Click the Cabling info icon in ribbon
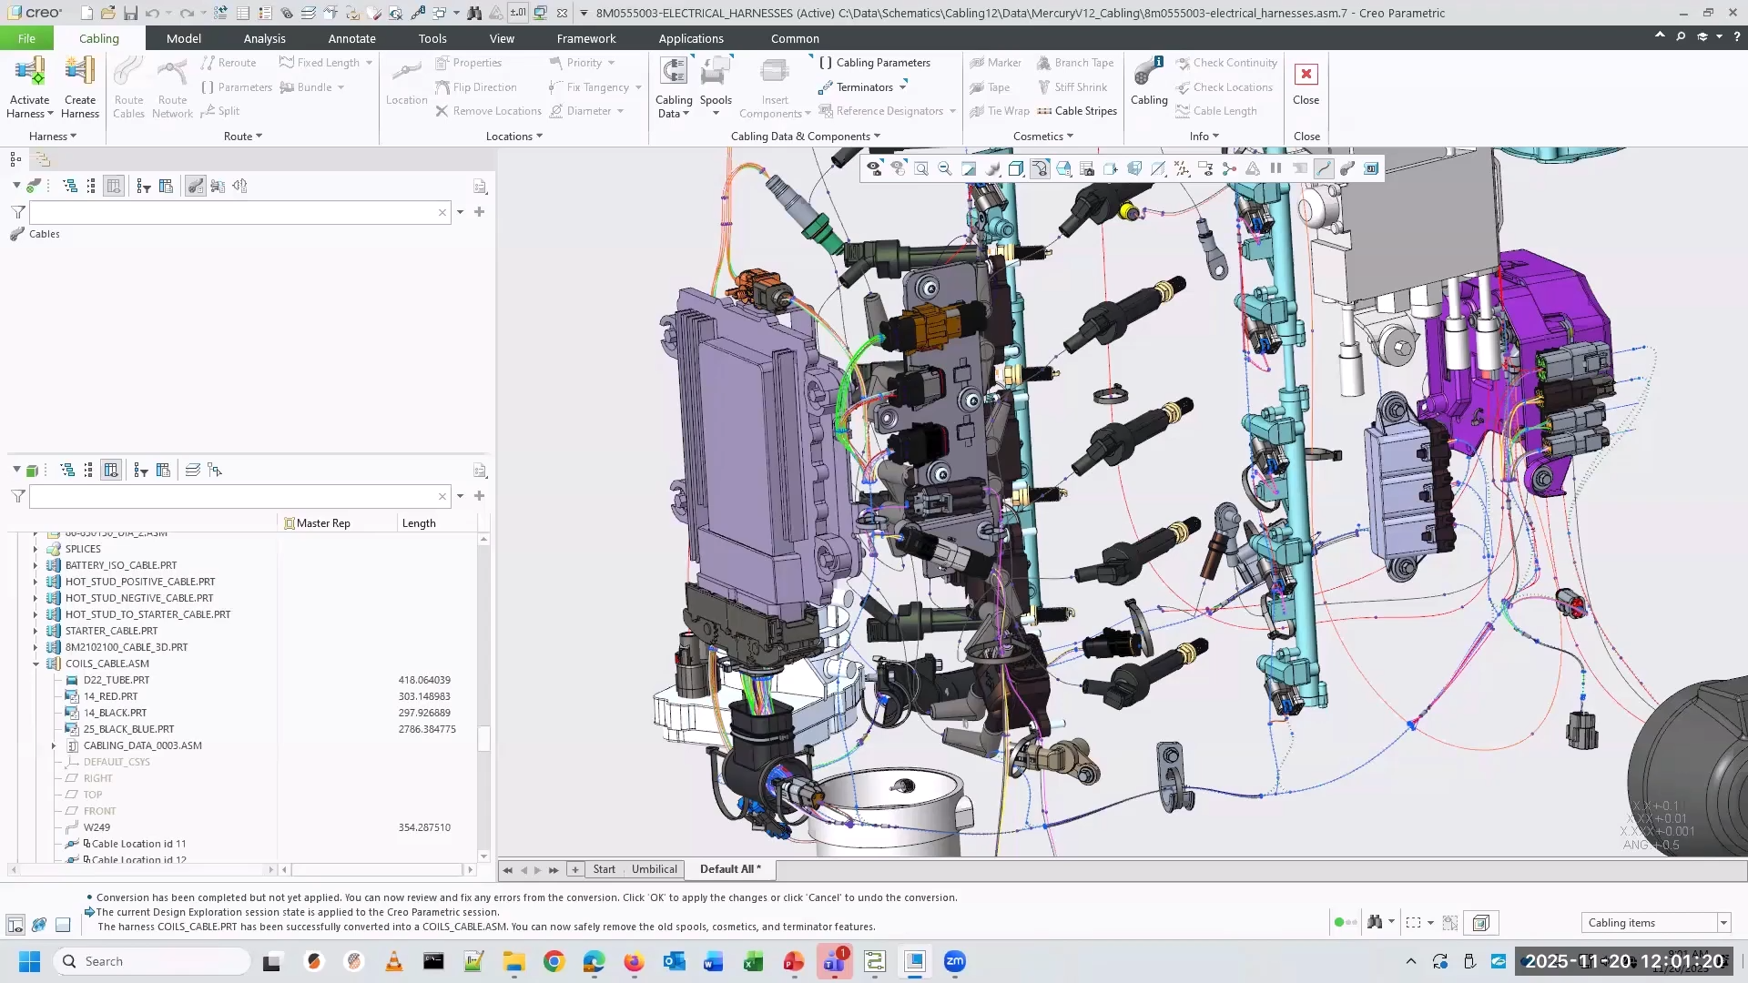The height and width of the screenshot is (983, 1748). click(x=1149, y=82)
